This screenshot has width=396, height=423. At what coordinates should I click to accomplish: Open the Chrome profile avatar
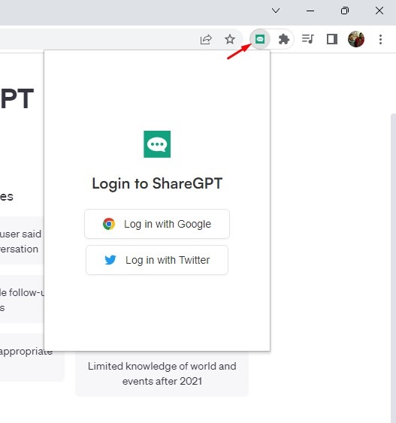point(356,39)
